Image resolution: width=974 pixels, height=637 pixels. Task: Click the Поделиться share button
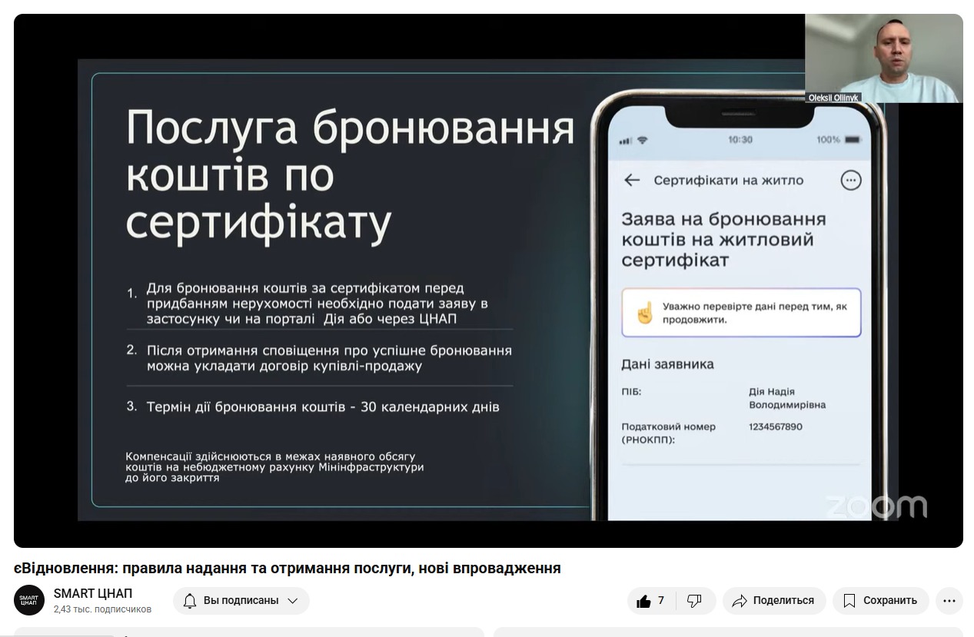pyautogui.click(x=774, y=601)
